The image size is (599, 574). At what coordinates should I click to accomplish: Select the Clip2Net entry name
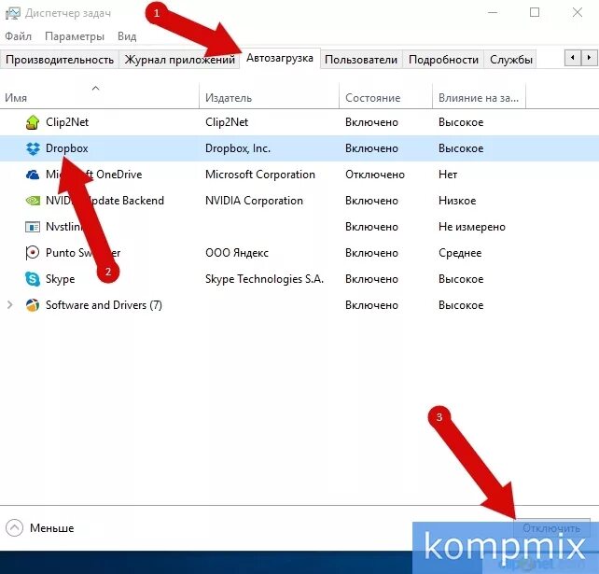pyautogui.click(x=67, y=122)
